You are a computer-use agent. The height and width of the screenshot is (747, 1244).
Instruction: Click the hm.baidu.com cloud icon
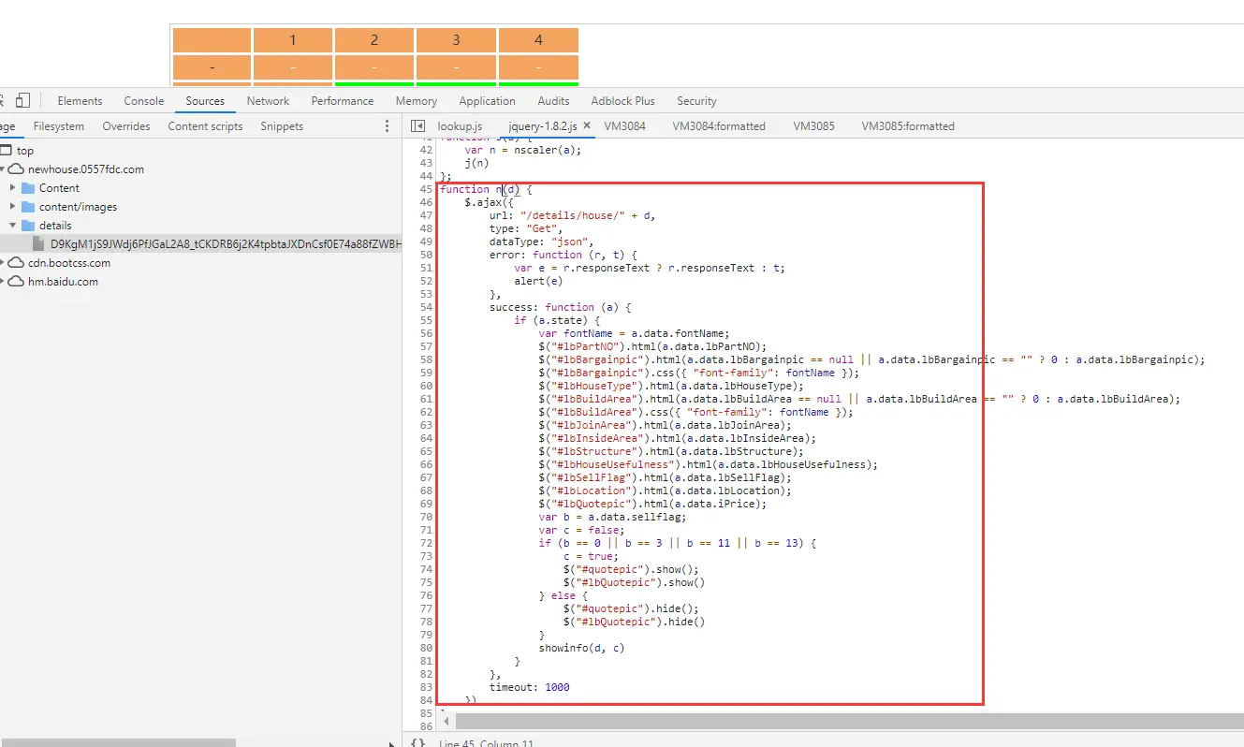tap(16, 282)
